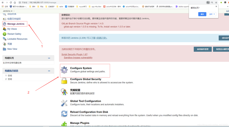
Task: Click the Reload Configuration from Disk icon
Action: [x=64, y=114]
